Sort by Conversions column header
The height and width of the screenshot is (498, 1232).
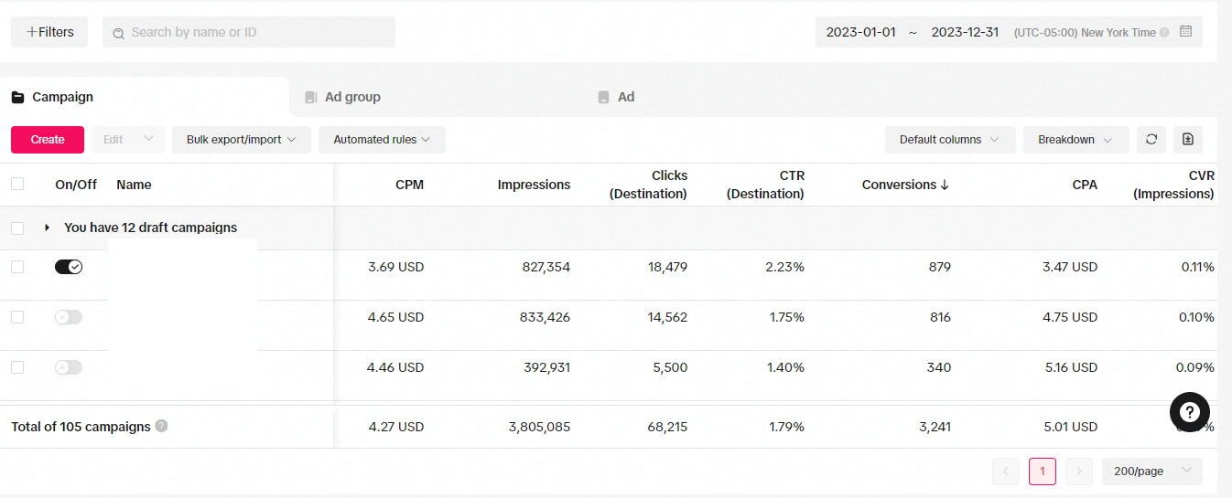[905, 185]
